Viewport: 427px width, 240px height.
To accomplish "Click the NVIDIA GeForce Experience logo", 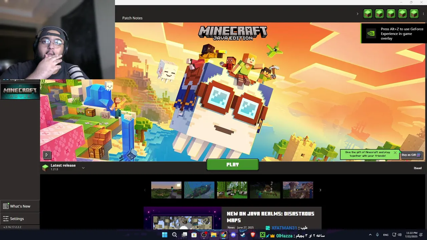I will coord(370,33).
